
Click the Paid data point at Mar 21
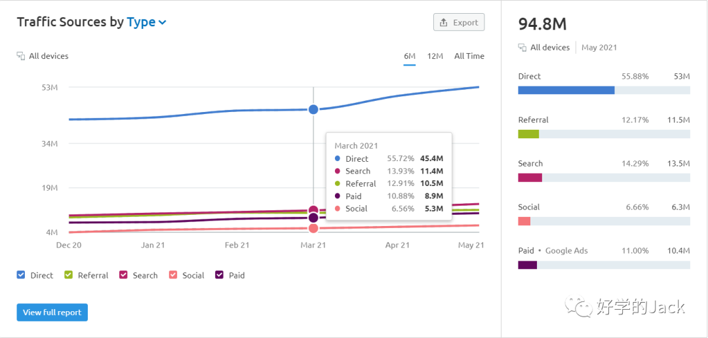(x=313, y=218)
